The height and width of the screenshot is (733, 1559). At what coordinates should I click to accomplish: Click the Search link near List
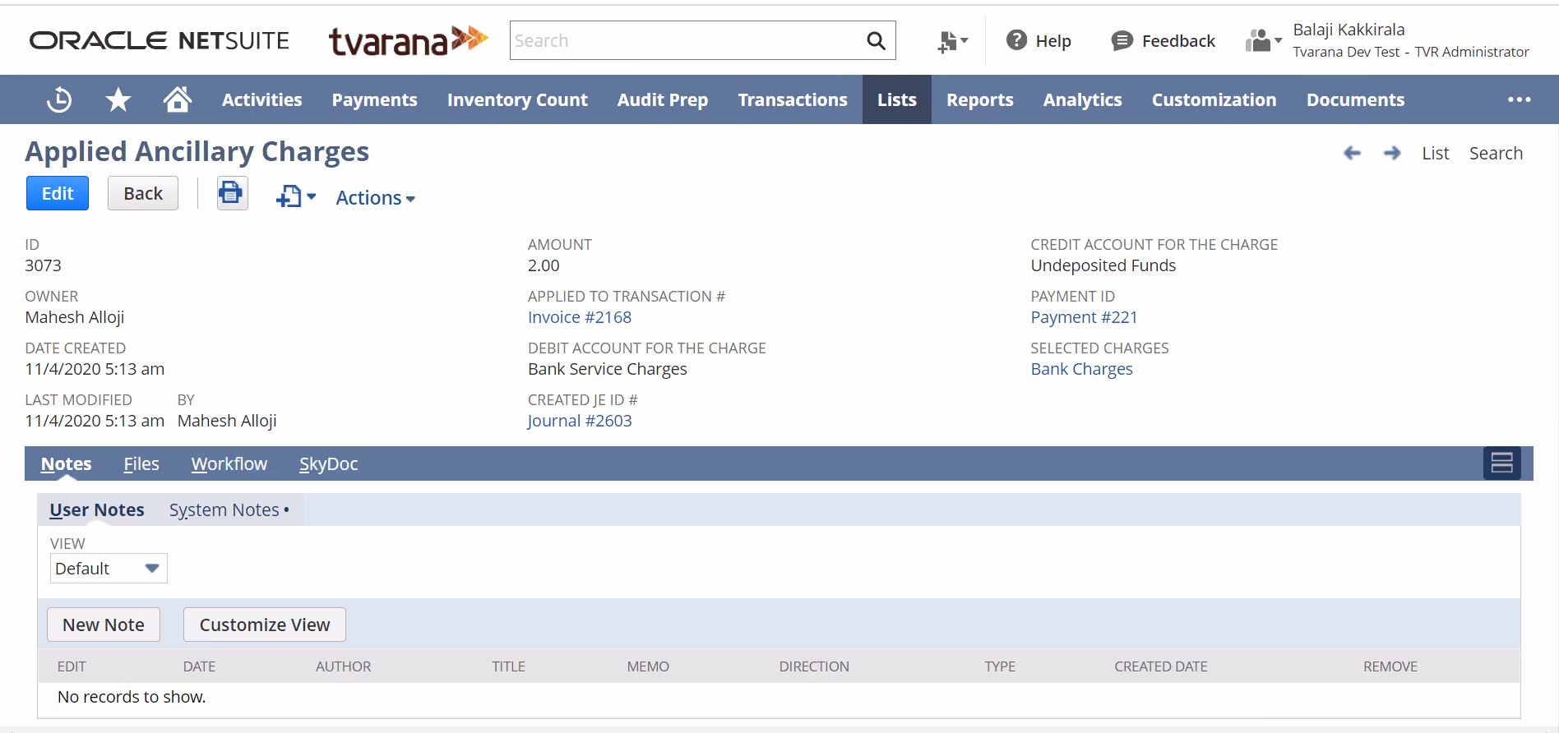point(1496,153)
